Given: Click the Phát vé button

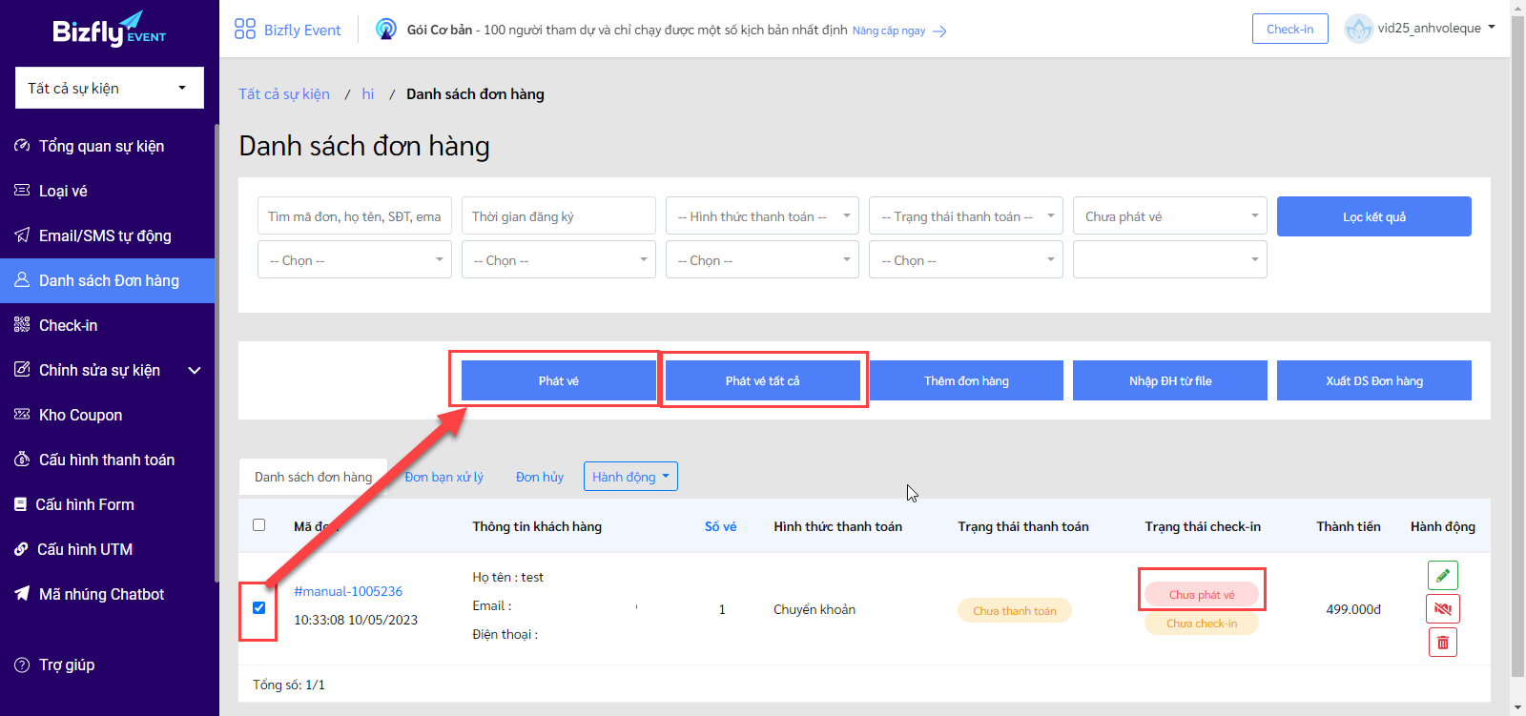Looking at the screenshot, I should coord(559,380).
